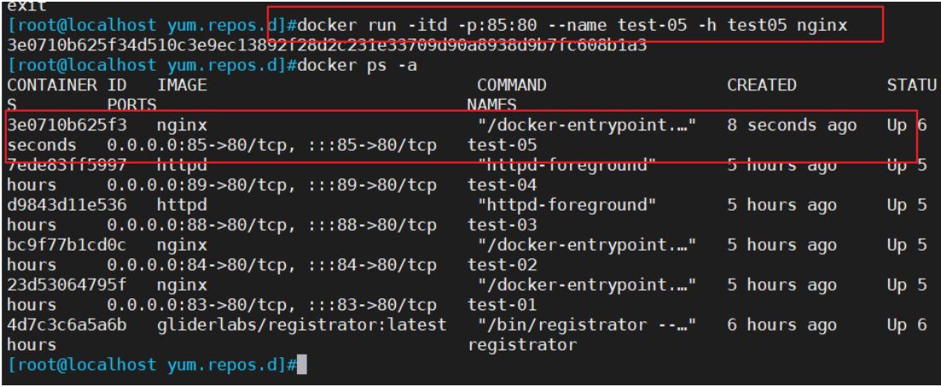Viewport: 941px width, 387px height.
Task: Select container ID 7ede83ff5997
Action: tap(67, 165)
